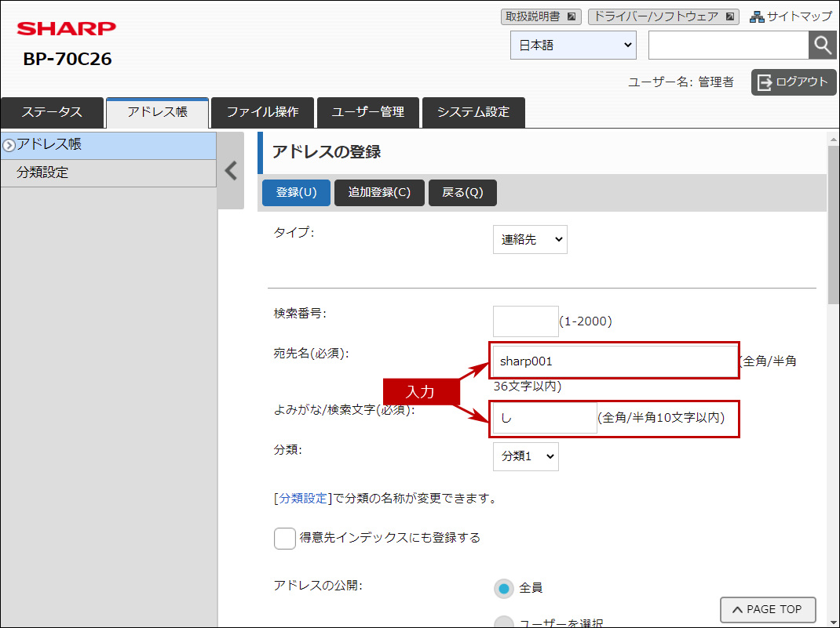Switch to the アドレス帳 tab
Viewport: 840px width, 628px height.
point(158,112)
